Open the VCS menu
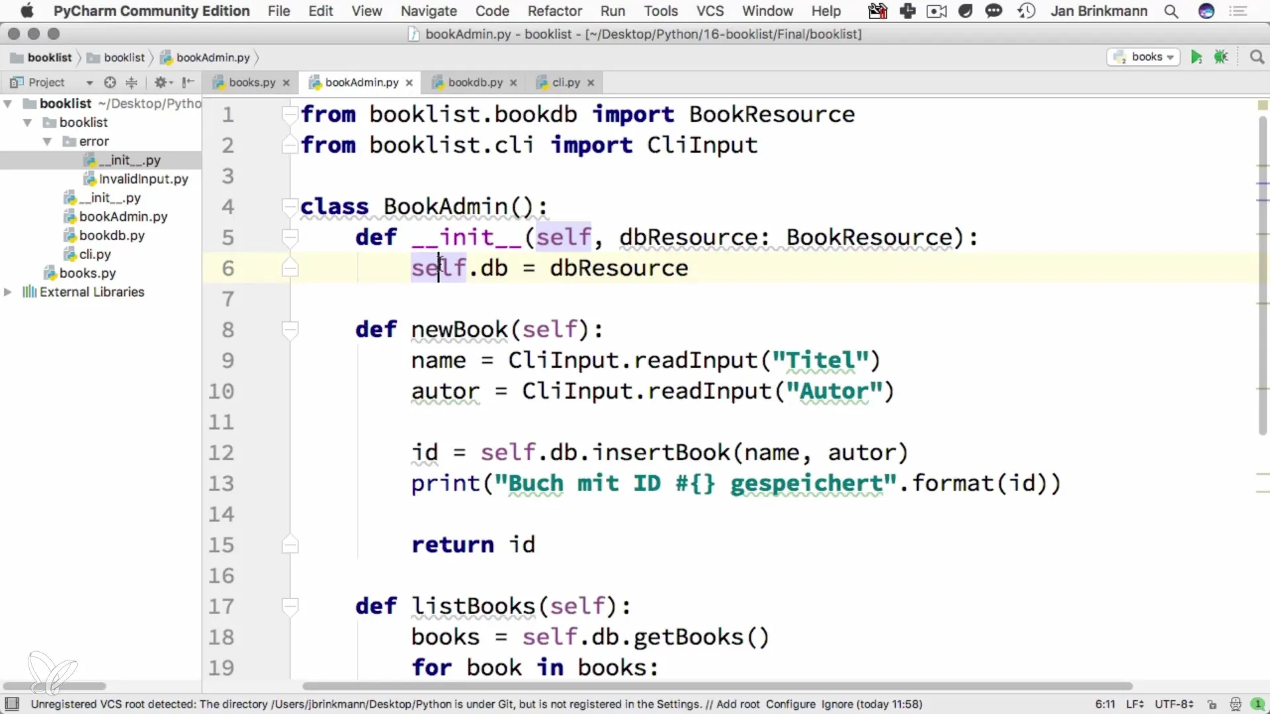Screen dimensions: 1270x714 [710, 11]
